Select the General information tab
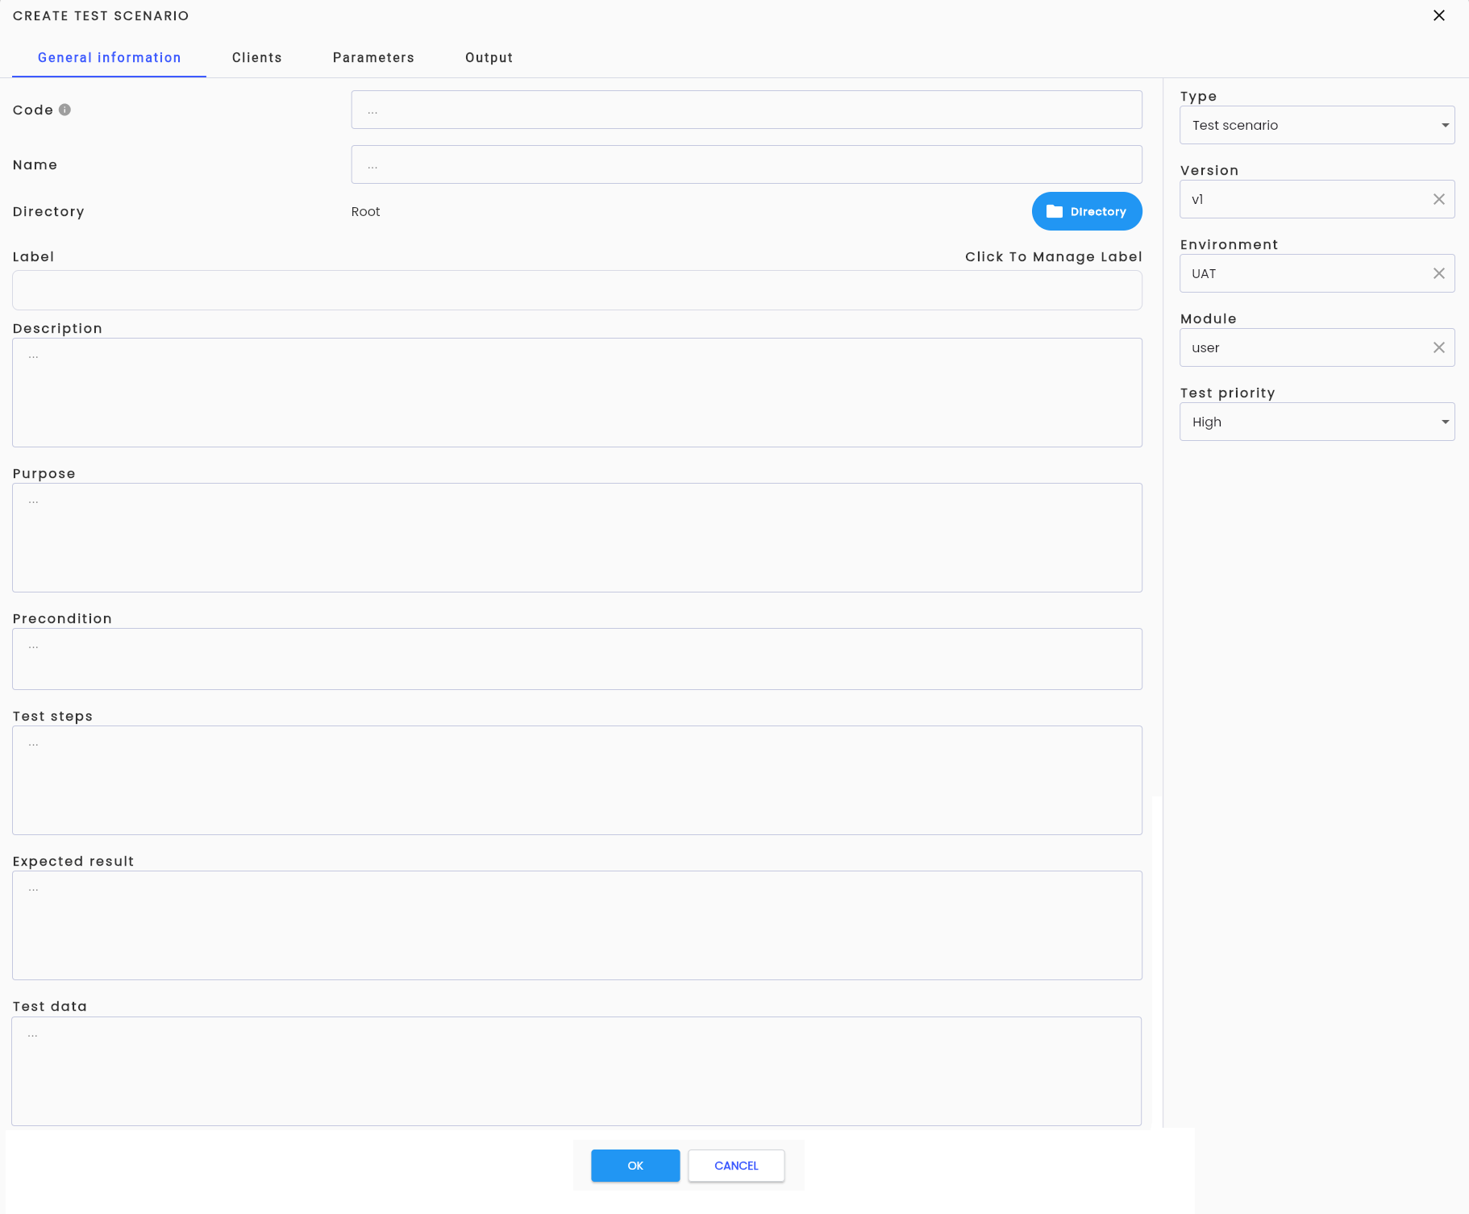Screen dimensions: 1469x1214 pos(110,57)
